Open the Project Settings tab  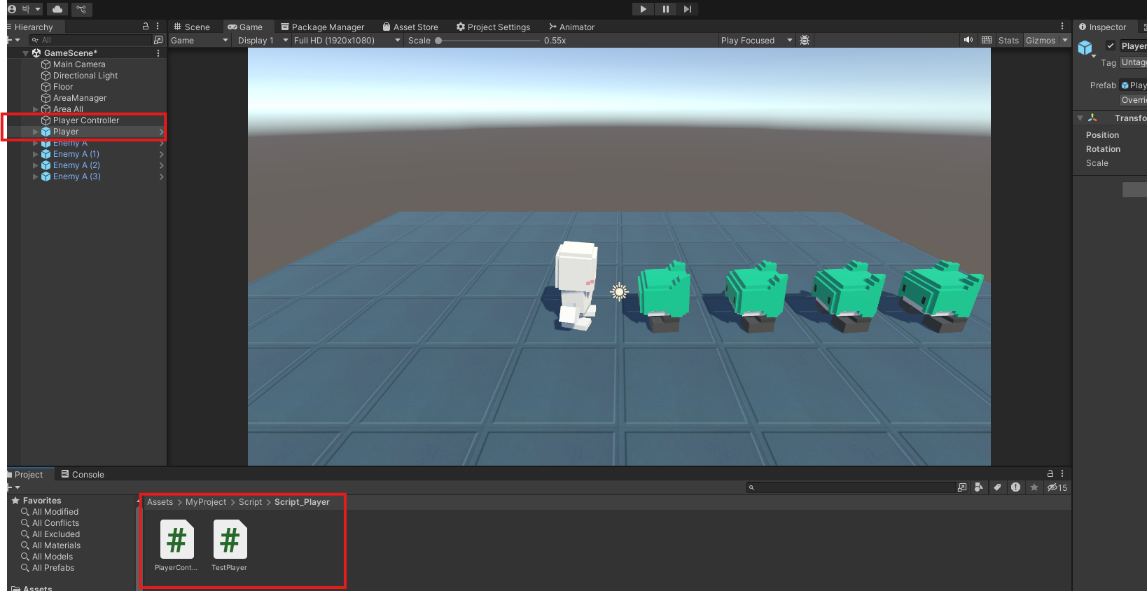(493, 27)
